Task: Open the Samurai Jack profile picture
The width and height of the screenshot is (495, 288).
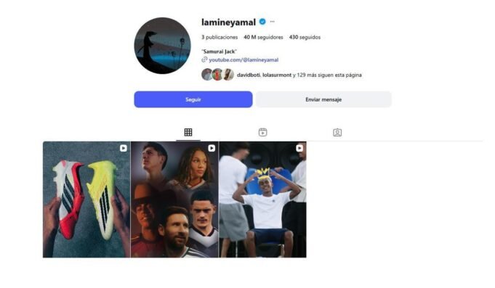Action: 162,46
